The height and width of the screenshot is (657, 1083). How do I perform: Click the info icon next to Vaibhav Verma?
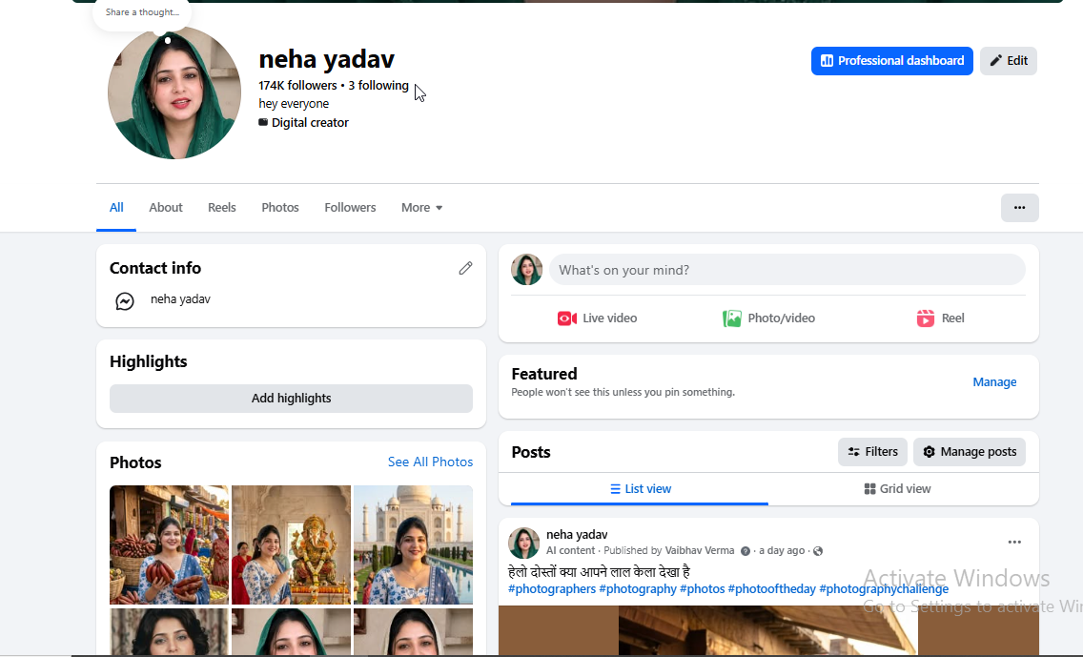point(746,551)
